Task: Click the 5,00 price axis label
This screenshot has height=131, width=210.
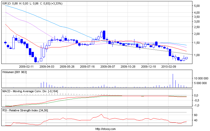Action: tap(197, 6)
